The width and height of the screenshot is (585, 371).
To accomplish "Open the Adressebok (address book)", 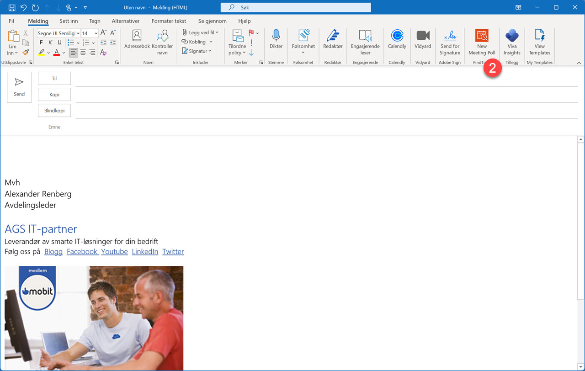I will (137, 41).
